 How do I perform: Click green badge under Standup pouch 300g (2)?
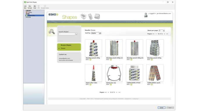[x=131, y=60]
